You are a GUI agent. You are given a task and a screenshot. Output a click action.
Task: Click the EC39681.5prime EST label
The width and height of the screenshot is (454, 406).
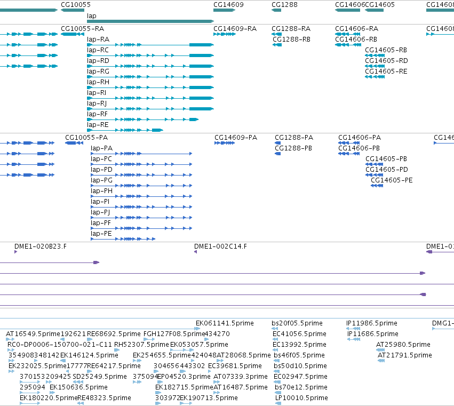click(x=235, y=366)
